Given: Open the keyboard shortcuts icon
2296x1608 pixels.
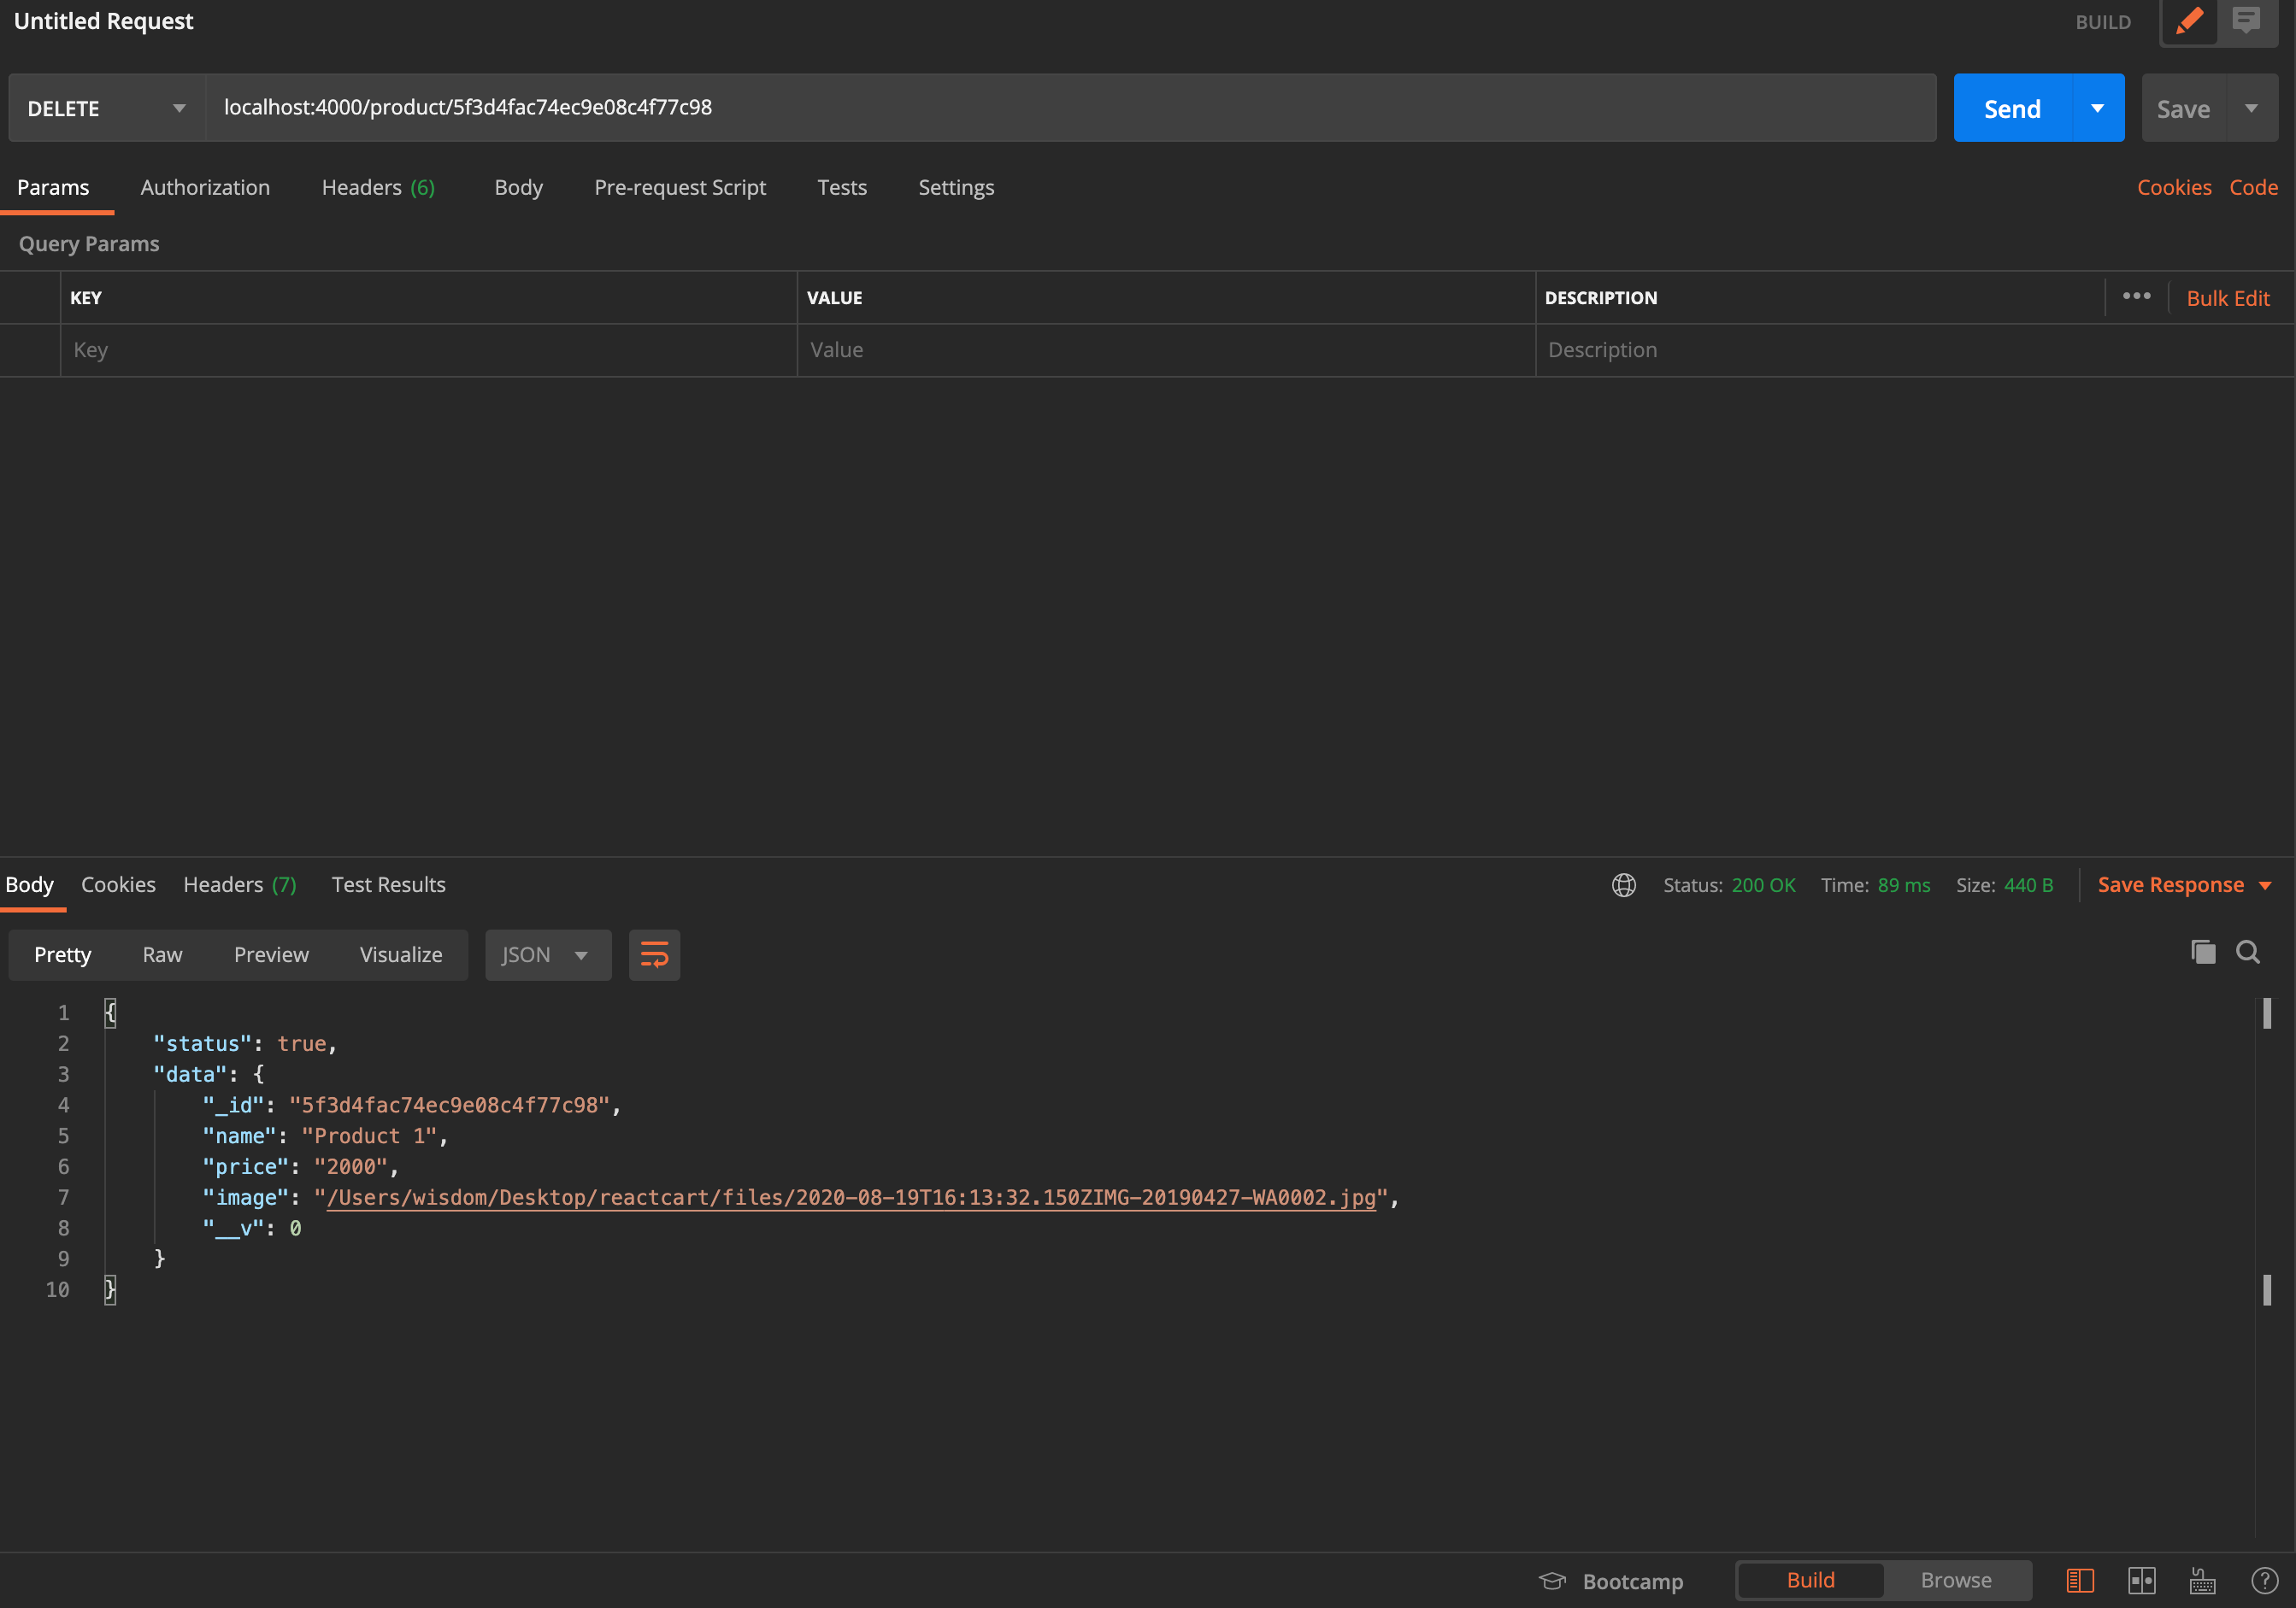Looking at the screenshot, I should (x=2202, y=1580).
